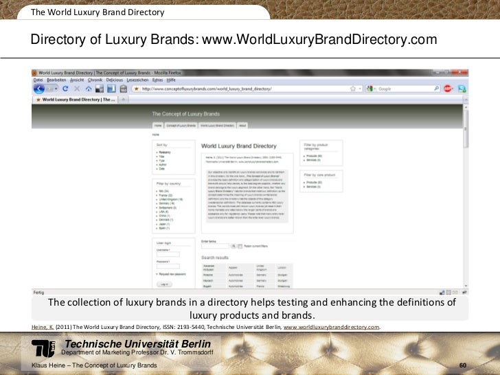Click the scrollbar down arrow
This screenshot has width=500, height=375.
point(466,286)
